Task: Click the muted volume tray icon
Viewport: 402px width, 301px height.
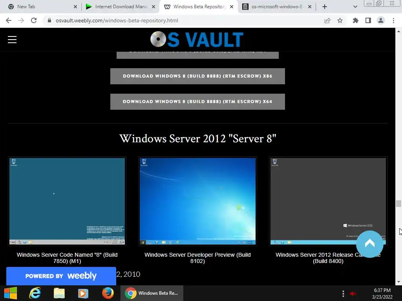Action: click(x=353, y=294)
